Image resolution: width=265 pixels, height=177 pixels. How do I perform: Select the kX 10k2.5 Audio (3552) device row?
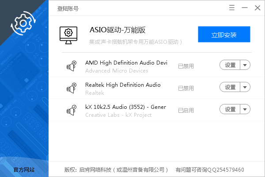coord(125,107)
